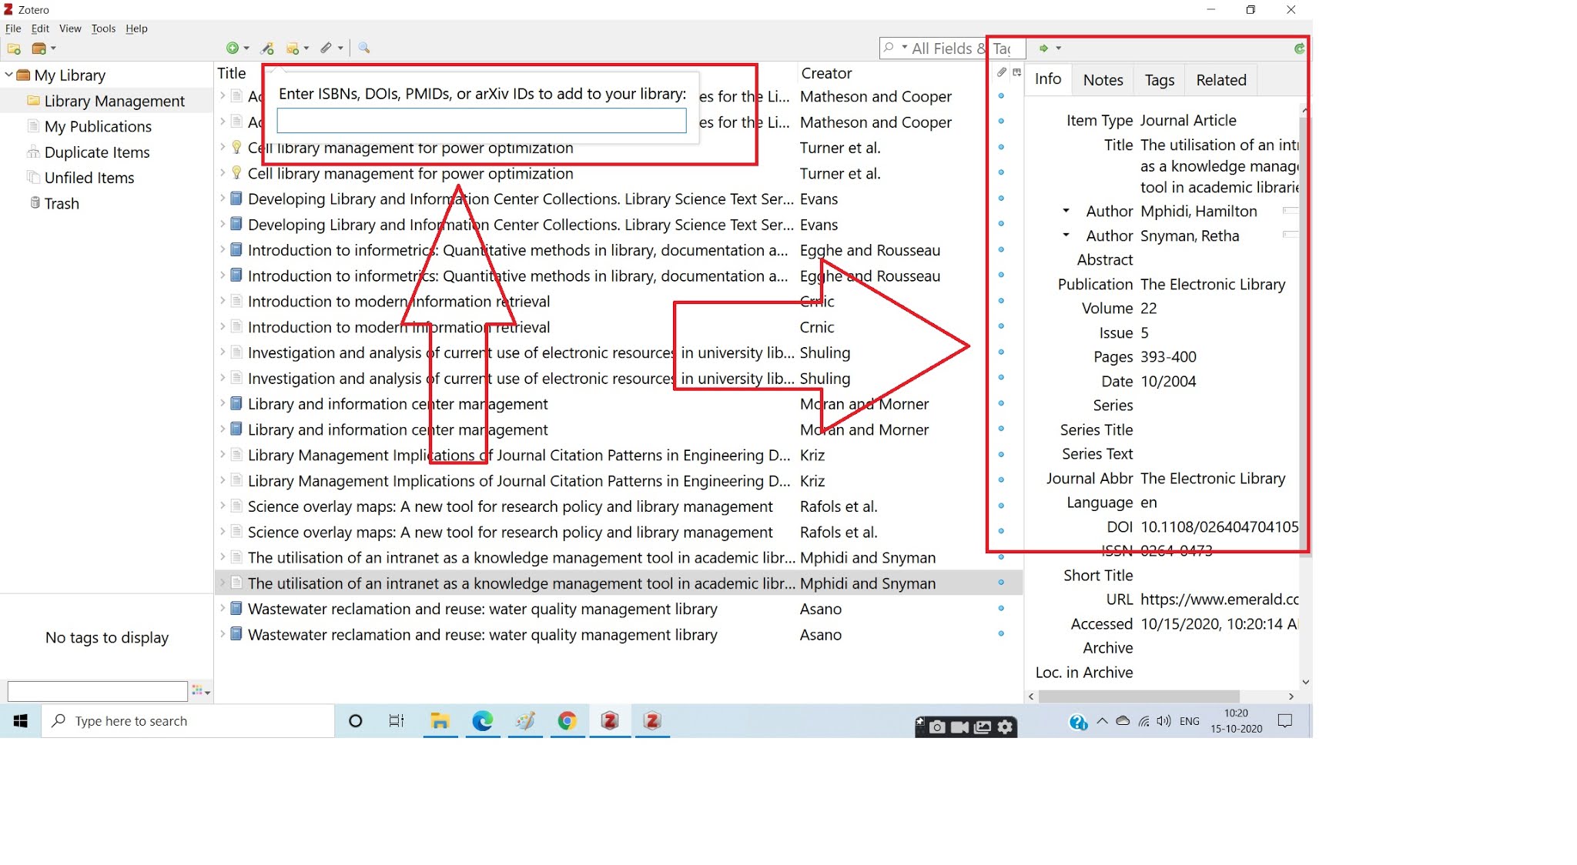Open the notification center icon
This screenshot has width=1577, height=865.
pos(1285,721)
